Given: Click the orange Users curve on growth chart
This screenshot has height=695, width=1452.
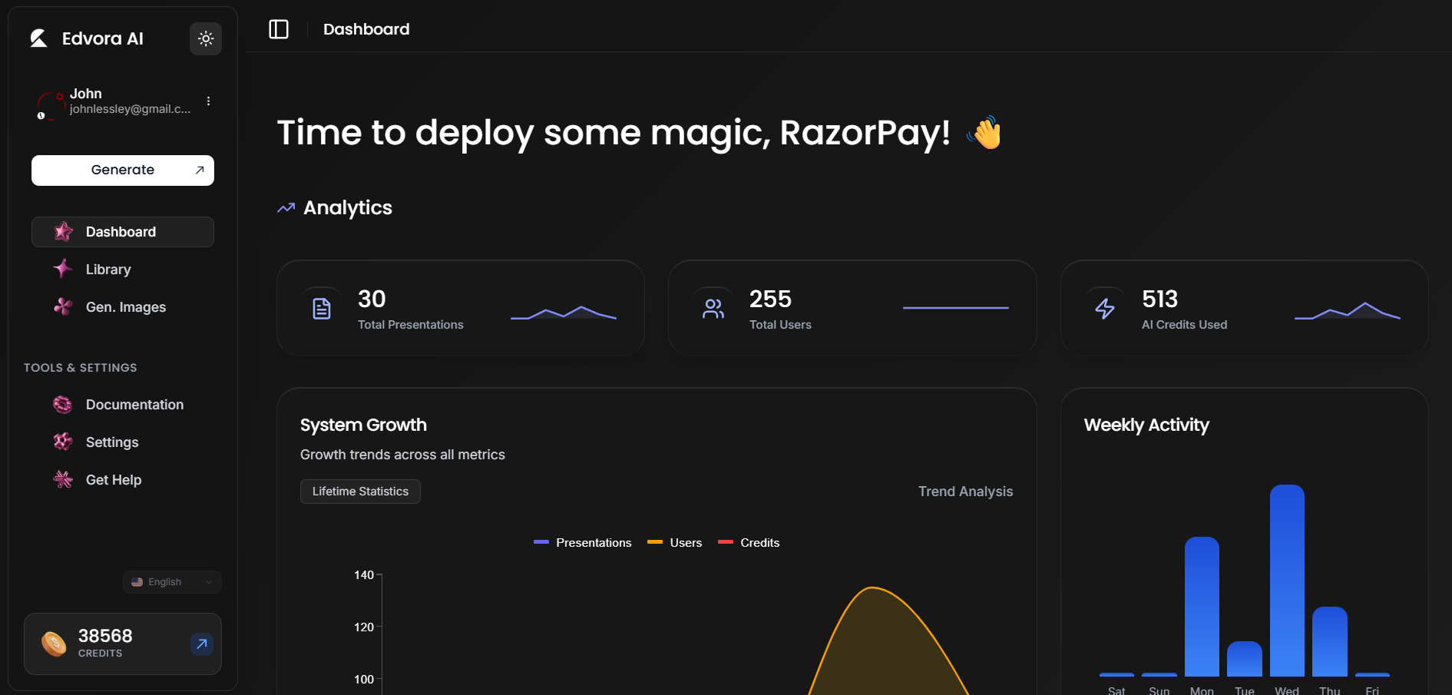Looking at the screenshot, I should point(872,588).
